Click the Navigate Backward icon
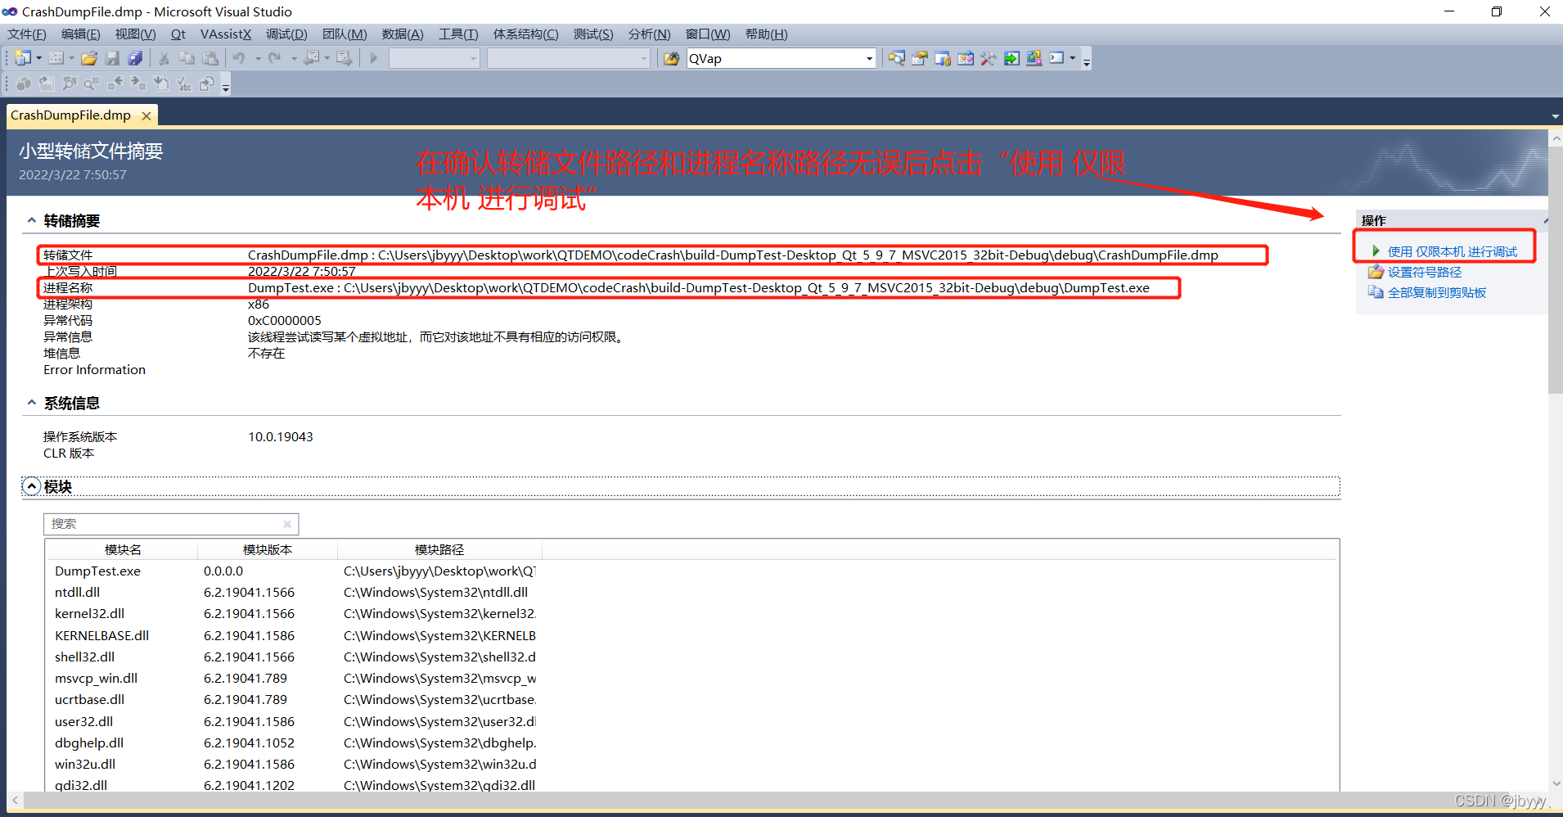 click(x=312, y=58)
